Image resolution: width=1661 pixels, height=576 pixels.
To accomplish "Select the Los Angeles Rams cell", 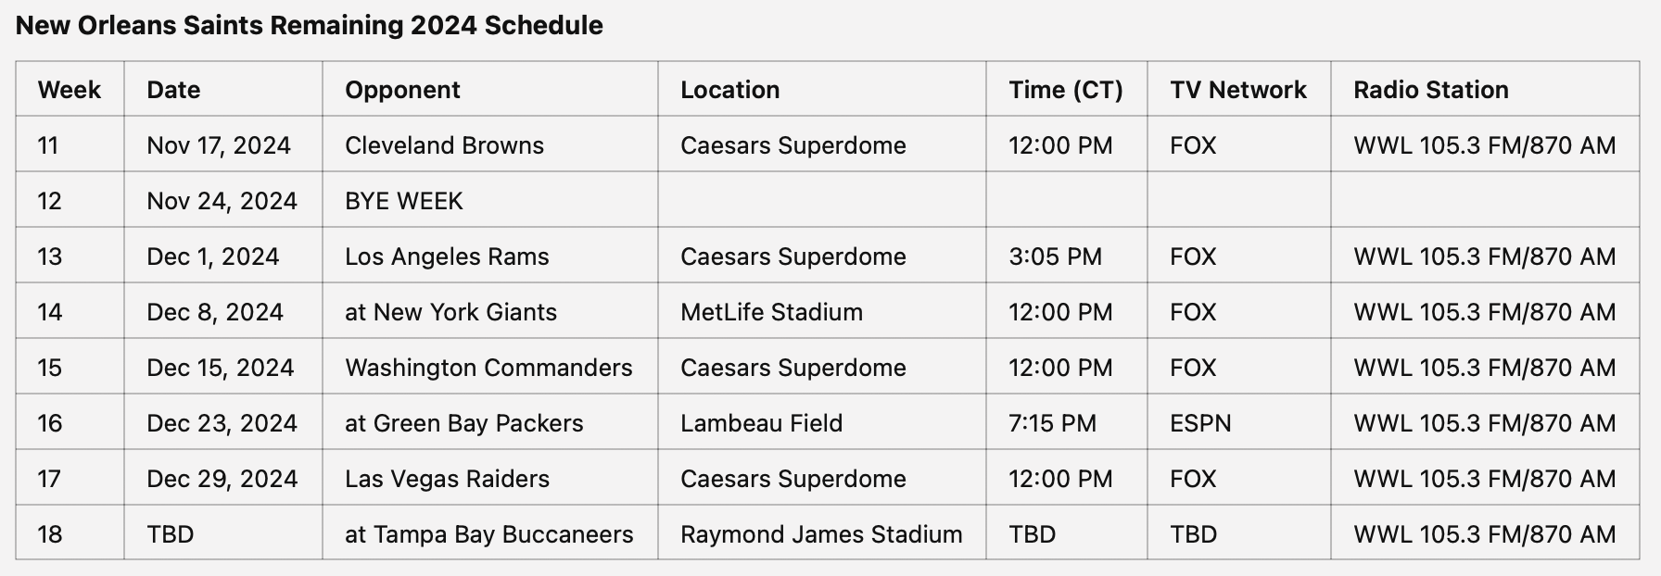I will [490, 257].
